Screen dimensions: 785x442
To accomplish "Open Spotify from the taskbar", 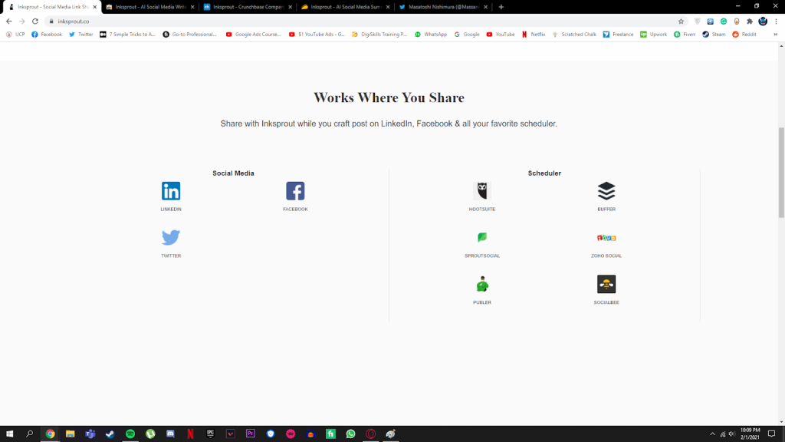I will (130, 434).
